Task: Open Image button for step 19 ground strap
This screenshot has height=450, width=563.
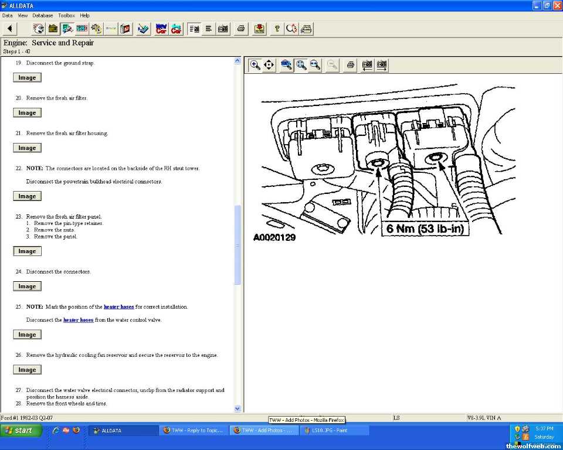Action: (27, 78)
